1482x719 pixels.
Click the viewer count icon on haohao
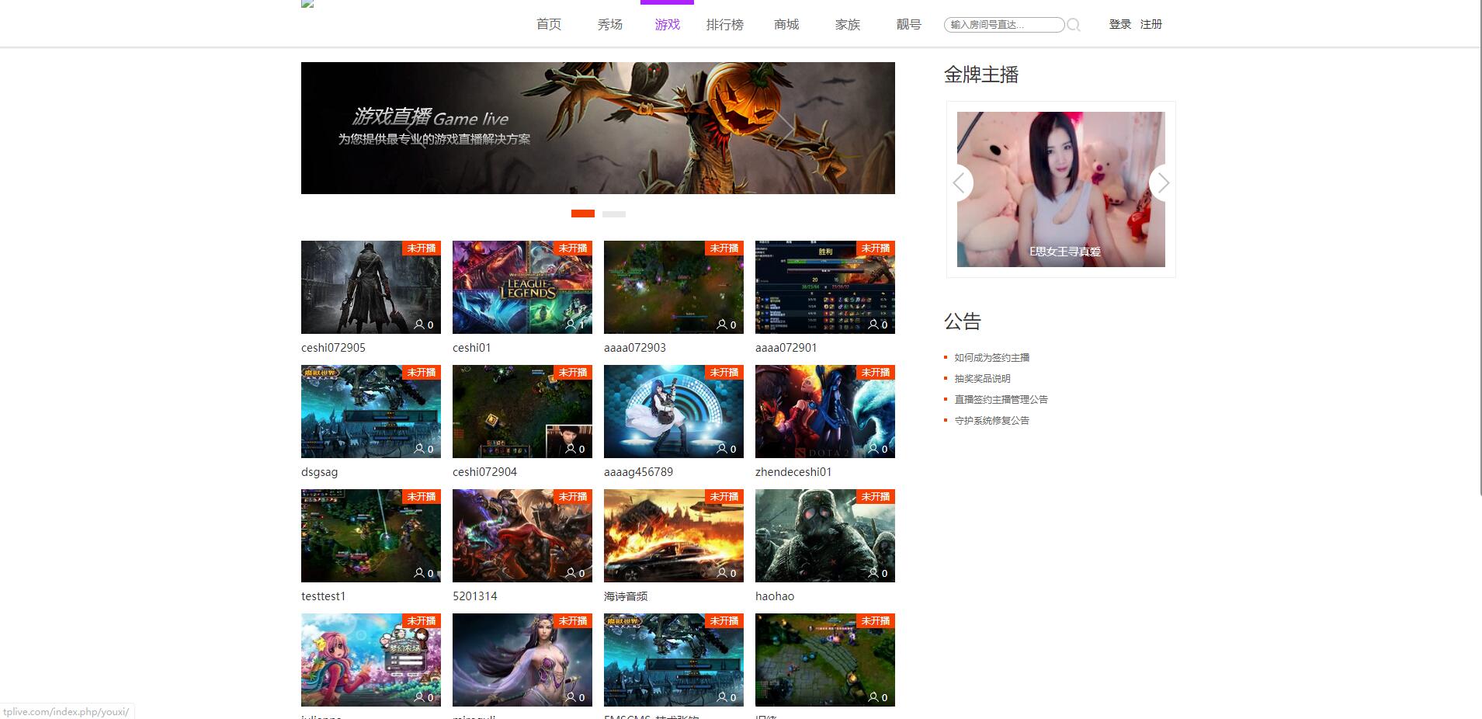pos(873,573)
